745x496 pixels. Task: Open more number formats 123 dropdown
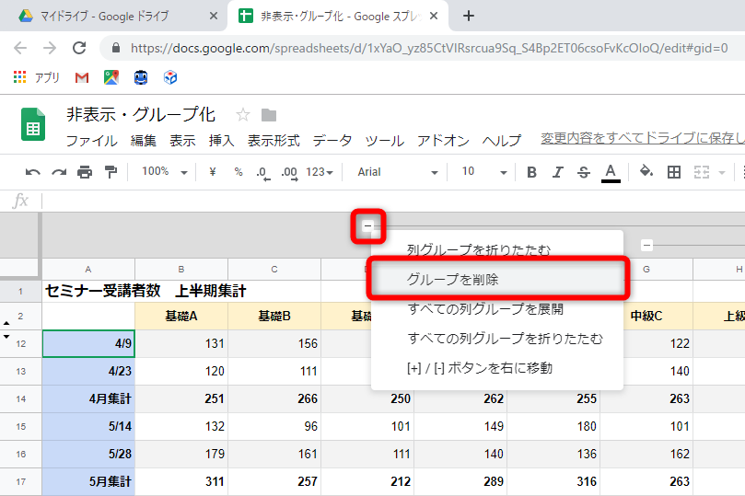coord(320,172)
